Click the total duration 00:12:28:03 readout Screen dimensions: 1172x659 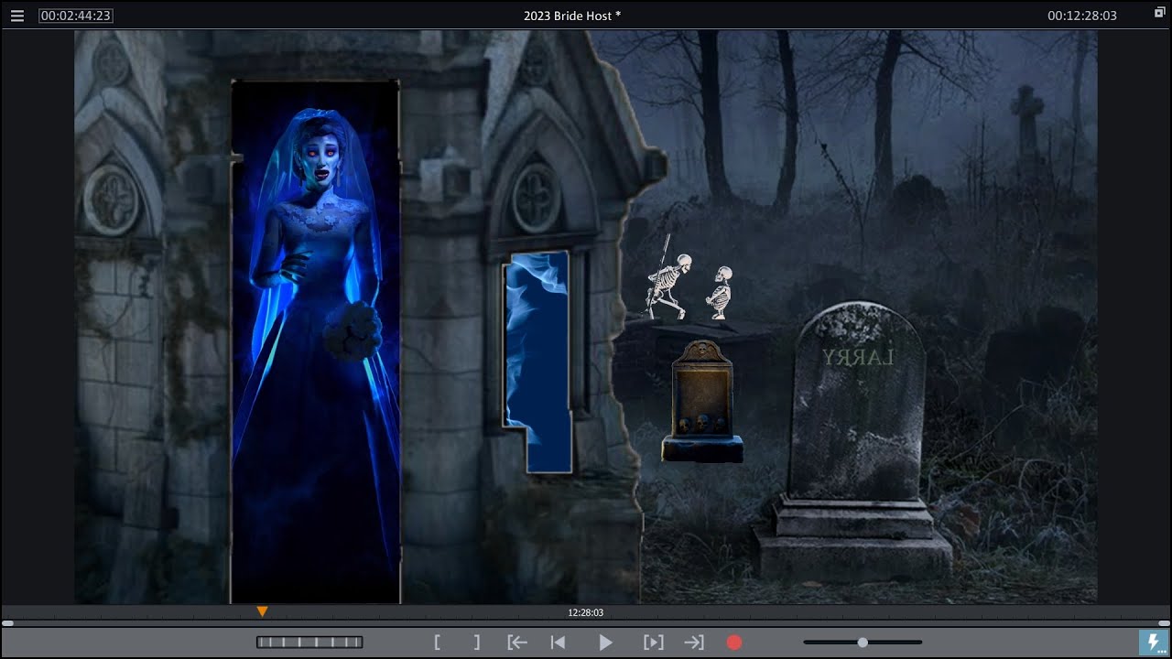(1082, 16)
